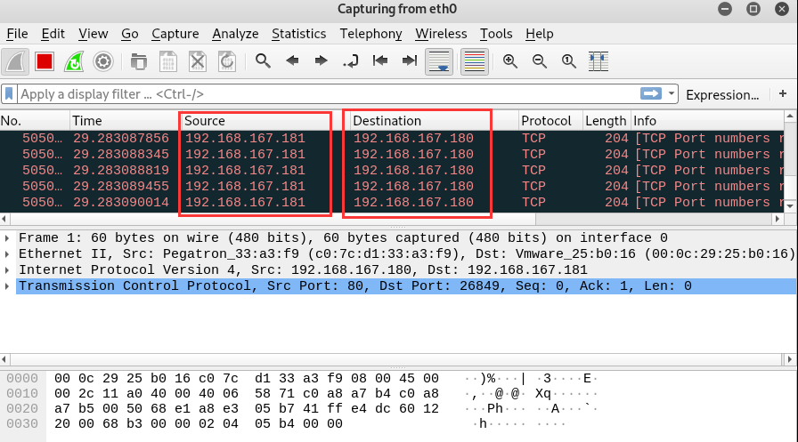This screenshot has width=798, height=442.
Task: Find a packet with magnifier icon
Action: tap(263, 61)
